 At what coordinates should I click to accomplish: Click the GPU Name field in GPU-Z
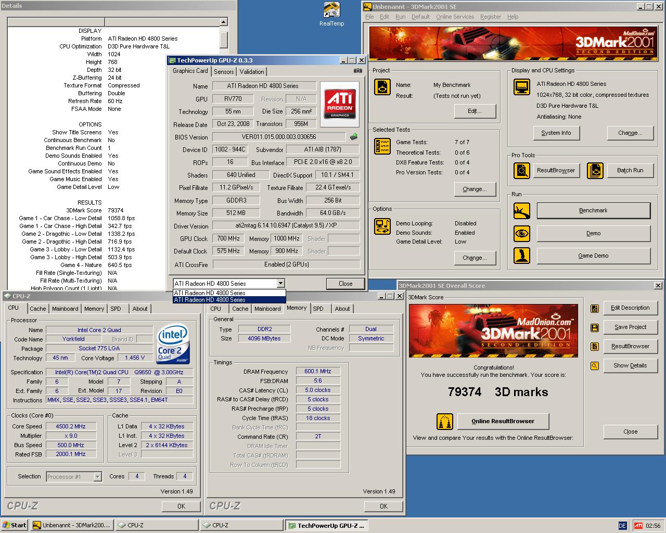tap(264, 86)
